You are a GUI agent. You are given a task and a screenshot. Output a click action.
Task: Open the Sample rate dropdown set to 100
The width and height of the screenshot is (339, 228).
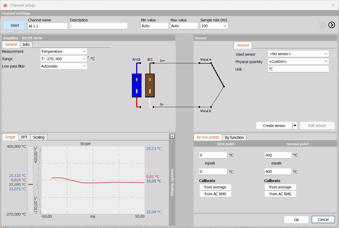click(214, 26)
